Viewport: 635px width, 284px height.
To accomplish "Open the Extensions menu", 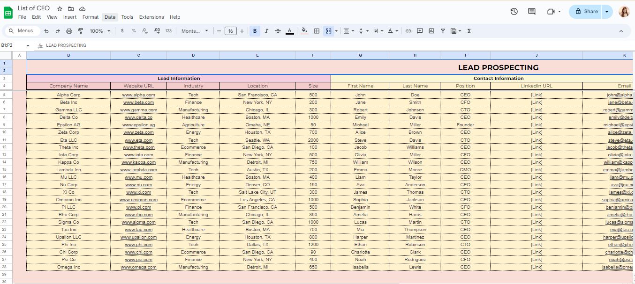I will tap(151, 17).
